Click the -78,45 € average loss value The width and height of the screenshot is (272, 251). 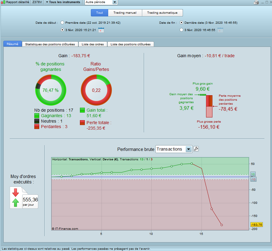(x=228, y=109)
